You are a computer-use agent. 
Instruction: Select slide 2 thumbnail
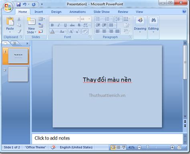18,74
